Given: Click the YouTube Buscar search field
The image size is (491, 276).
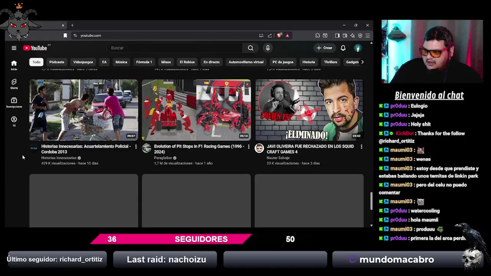Looking at the screenshot, I should (175, 48).
